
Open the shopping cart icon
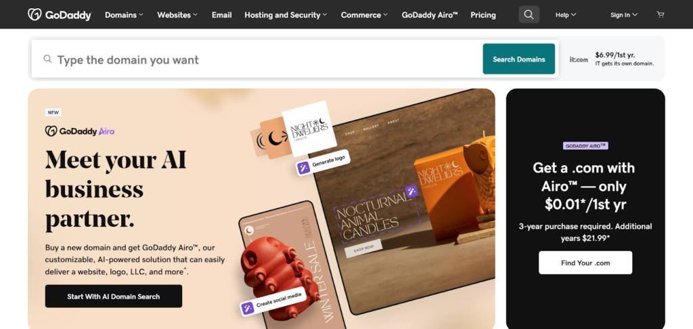[x=661, y=15]
